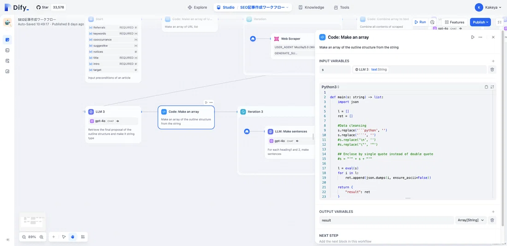
Task: Open node menu above Code: Make an array
Action: (211, 102)
